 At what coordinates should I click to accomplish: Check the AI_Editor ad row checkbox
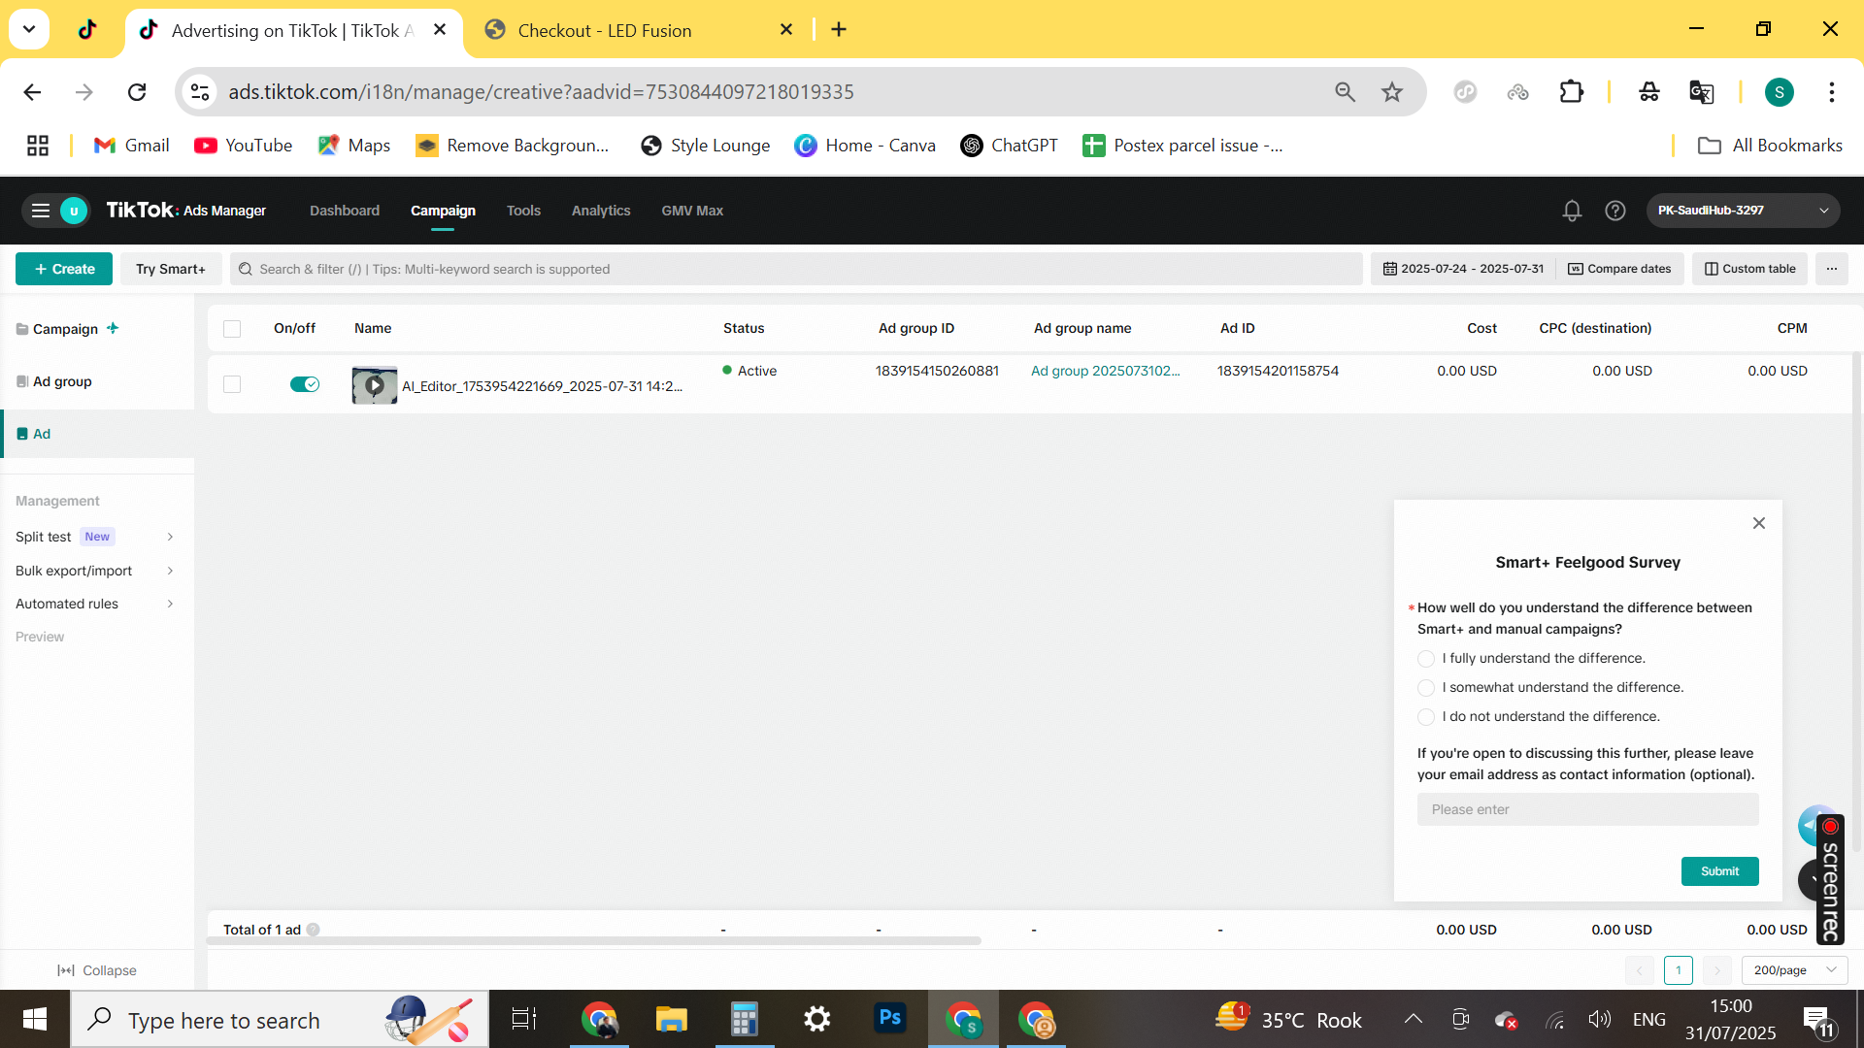point(232,384)
